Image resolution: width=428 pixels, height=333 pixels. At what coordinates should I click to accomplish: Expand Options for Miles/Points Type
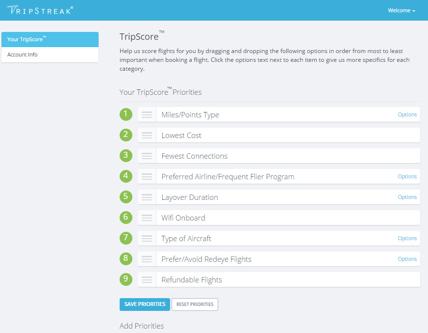[x=407, y=114]
